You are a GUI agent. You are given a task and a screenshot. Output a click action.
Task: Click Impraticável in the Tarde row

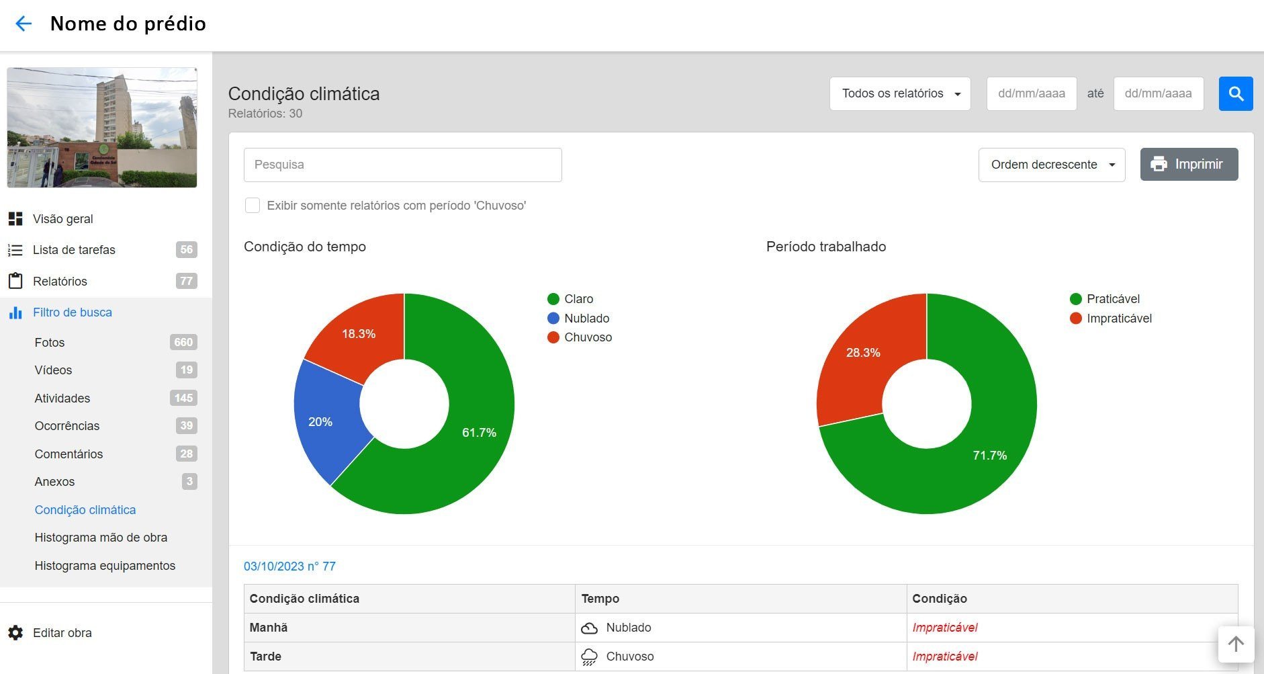click(945, 657)
